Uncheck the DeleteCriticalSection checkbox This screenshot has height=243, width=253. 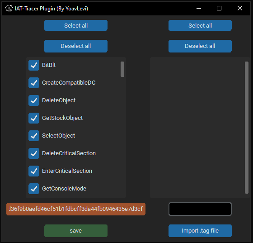pyautogui.click(x=34, y=153)
